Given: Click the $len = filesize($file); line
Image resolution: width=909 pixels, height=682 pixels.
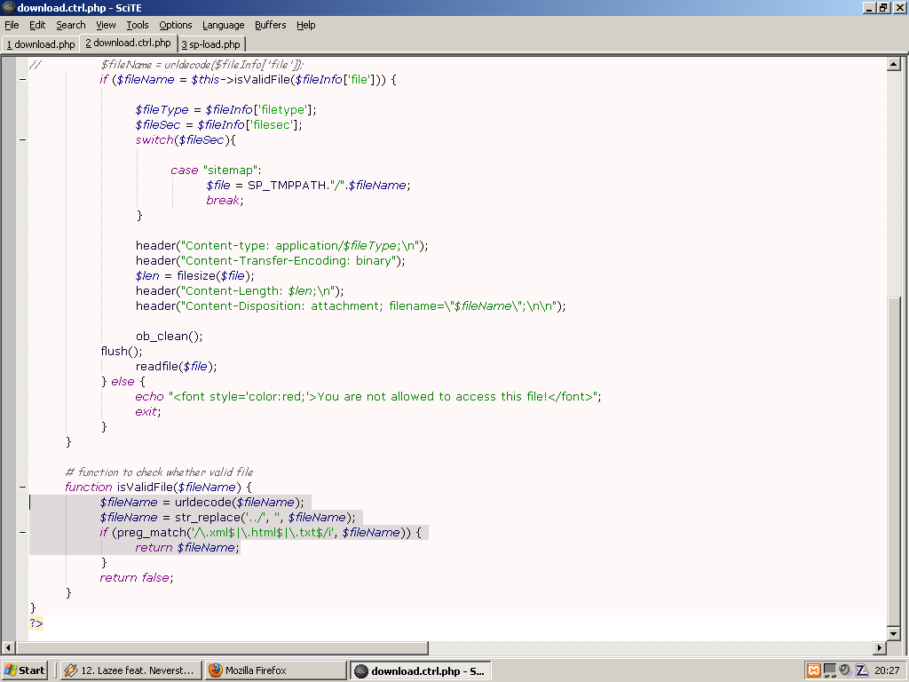Looking at the screenshot, I should pos(194,276).
